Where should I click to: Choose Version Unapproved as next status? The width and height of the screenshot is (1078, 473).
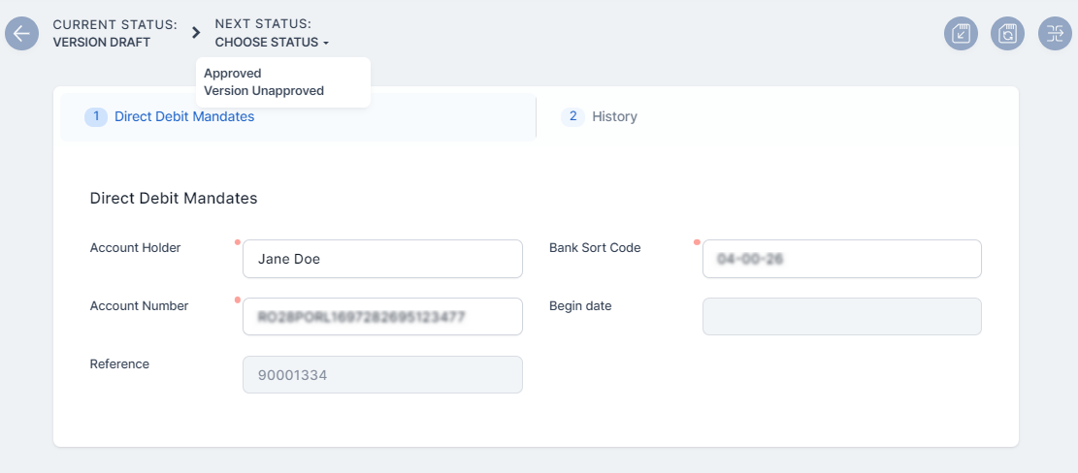(x=264, y=91)
